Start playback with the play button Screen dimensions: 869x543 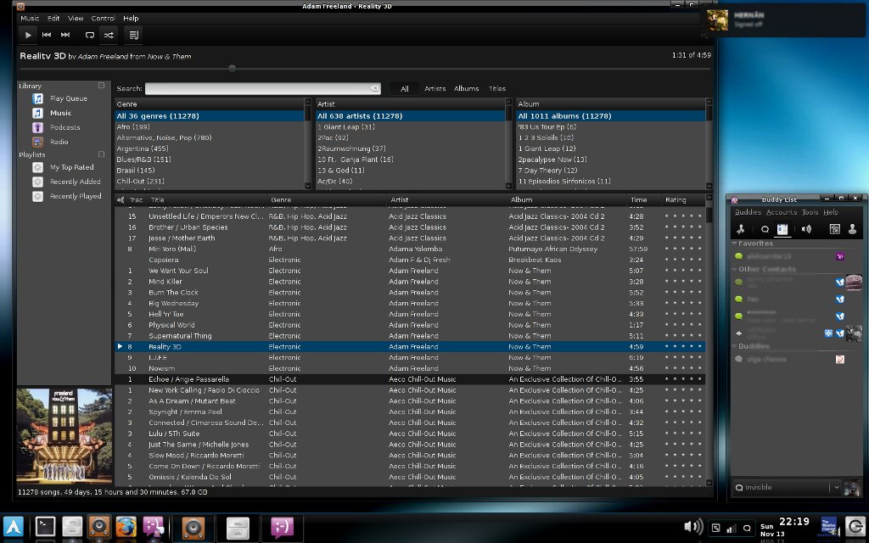[28, 35]
